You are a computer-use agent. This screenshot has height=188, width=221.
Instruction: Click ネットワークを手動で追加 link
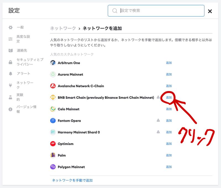pos(72,180)
